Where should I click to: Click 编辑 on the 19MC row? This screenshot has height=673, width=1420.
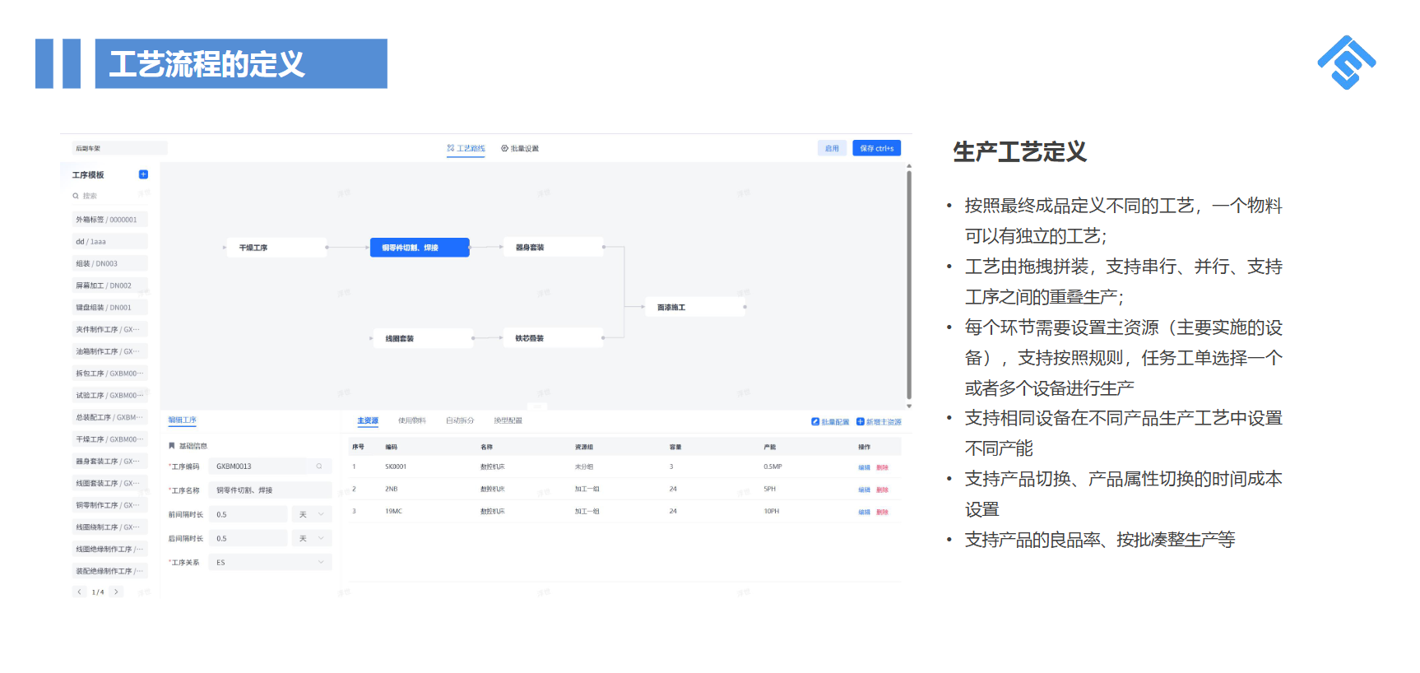click(x=864, y=512)
